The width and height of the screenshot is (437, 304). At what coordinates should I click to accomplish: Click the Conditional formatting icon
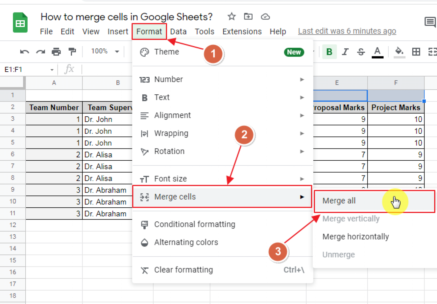(x=145, y=225)
